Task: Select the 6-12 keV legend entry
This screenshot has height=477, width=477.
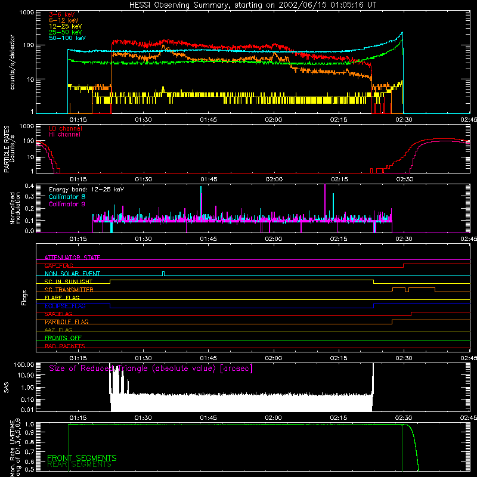Action: click(64, 20)
